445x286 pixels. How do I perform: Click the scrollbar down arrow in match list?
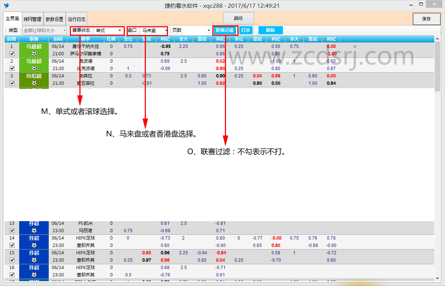click(x=438, y=278)
